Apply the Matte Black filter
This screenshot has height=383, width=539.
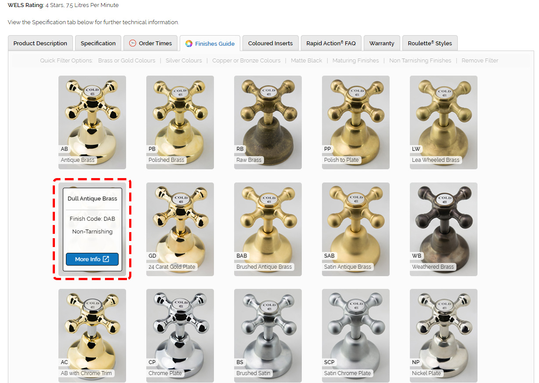coord(306,61)
